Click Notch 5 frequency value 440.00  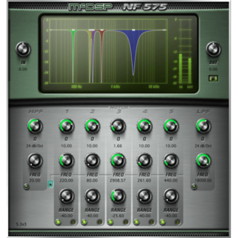coord(171,180)
